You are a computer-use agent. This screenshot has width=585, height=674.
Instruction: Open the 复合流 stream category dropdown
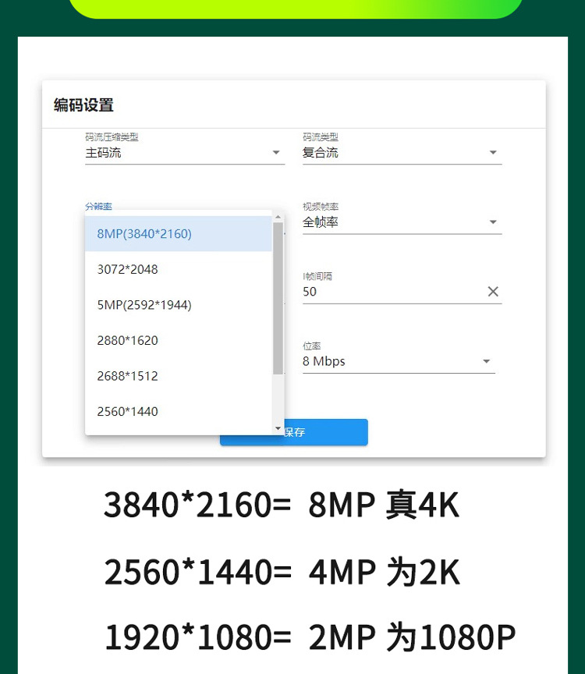point(402,153)
